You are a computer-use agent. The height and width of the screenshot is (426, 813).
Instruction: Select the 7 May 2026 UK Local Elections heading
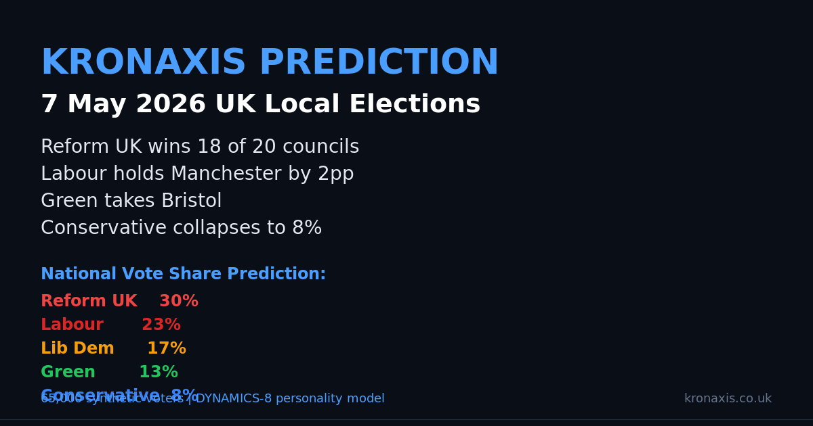click(260, 105)
